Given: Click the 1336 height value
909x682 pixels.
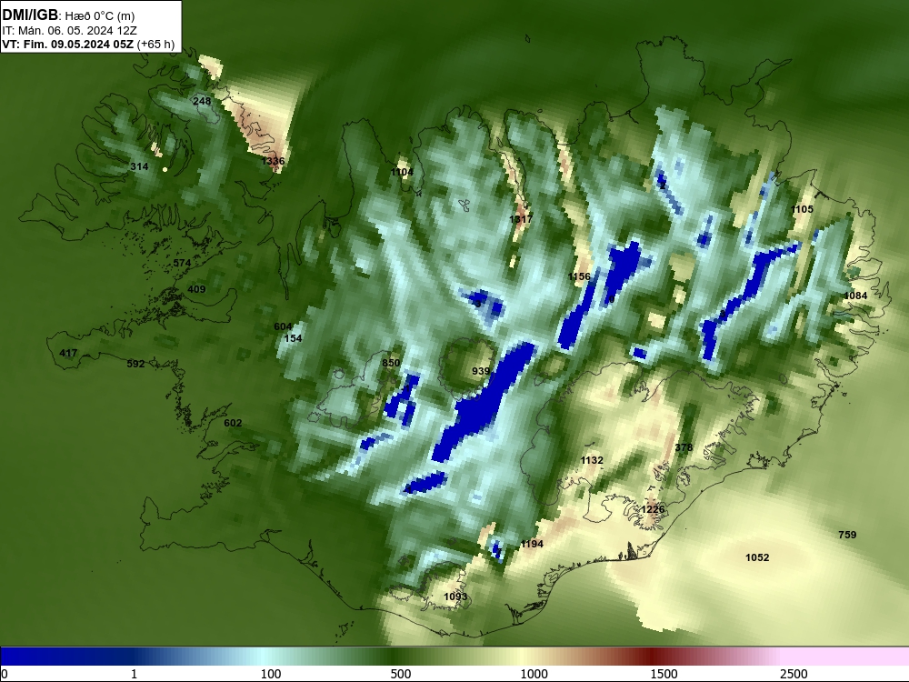Looking at the screenshot, I should click(273, 161).
